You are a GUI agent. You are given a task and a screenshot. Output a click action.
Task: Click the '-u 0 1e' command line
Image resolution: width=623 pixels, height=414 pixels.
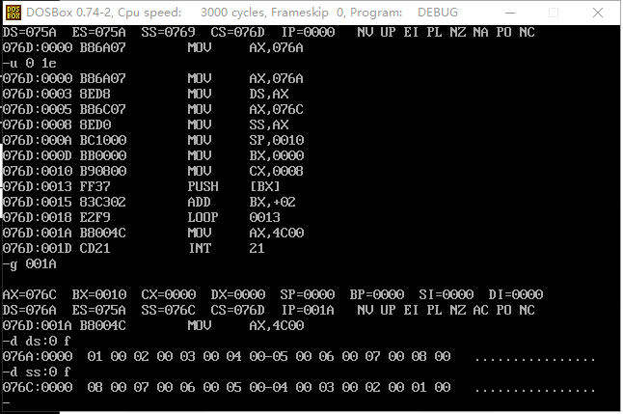29,64
